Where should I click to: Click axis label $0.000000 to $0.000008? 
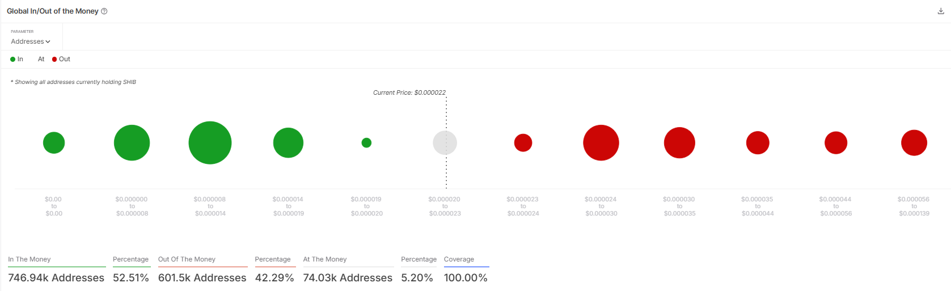click(132, 206)
